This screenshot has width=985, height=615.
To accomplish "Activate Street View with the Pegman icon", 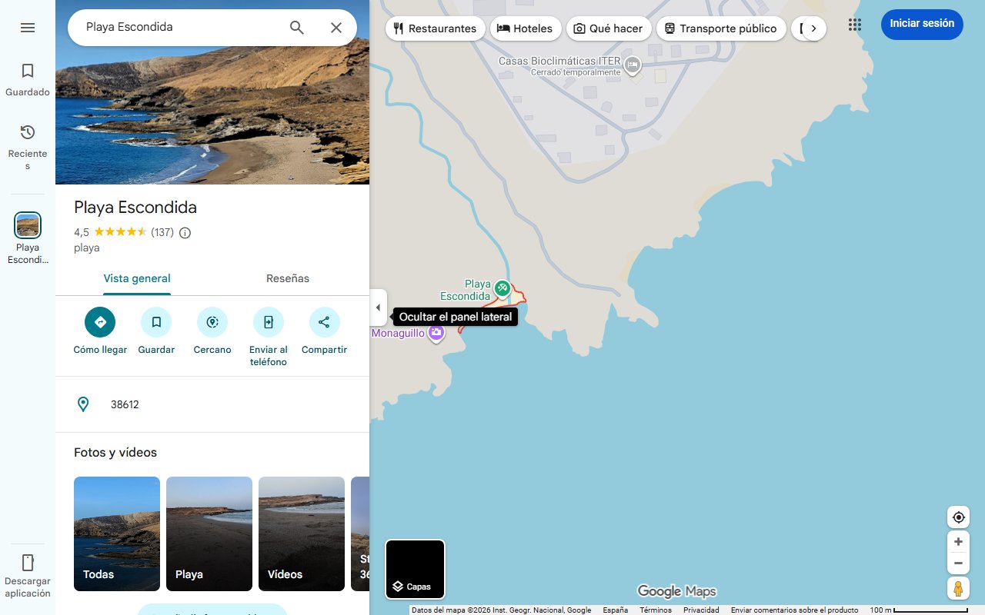I will [x=958, y=588].
